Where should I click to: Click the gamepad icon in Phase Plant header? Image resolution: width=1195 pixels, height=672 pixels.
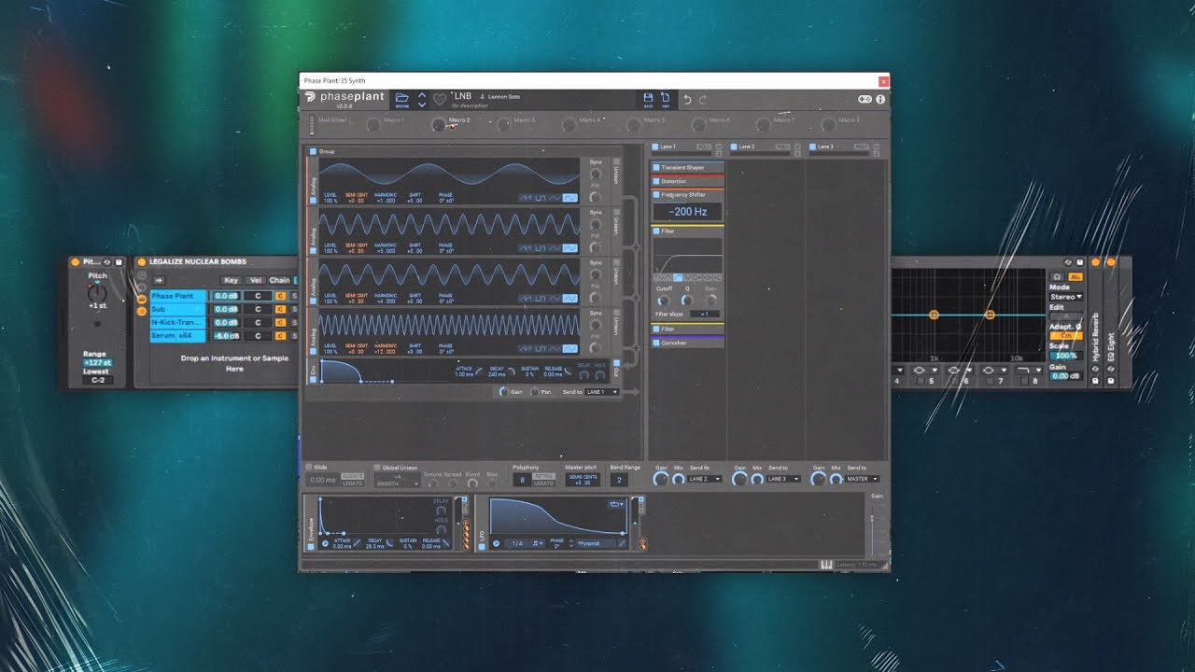[865, 99]
